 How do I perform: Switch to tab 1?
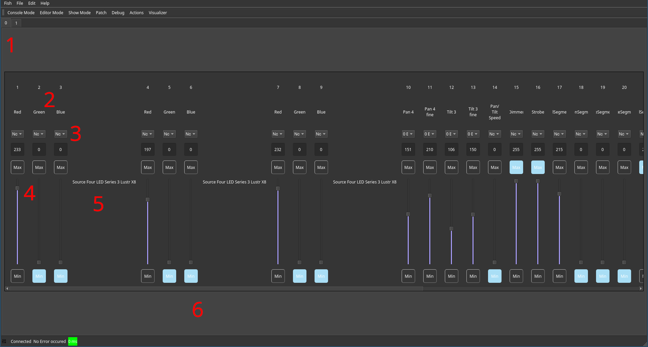pyautogui.click(x=16, y=23)
